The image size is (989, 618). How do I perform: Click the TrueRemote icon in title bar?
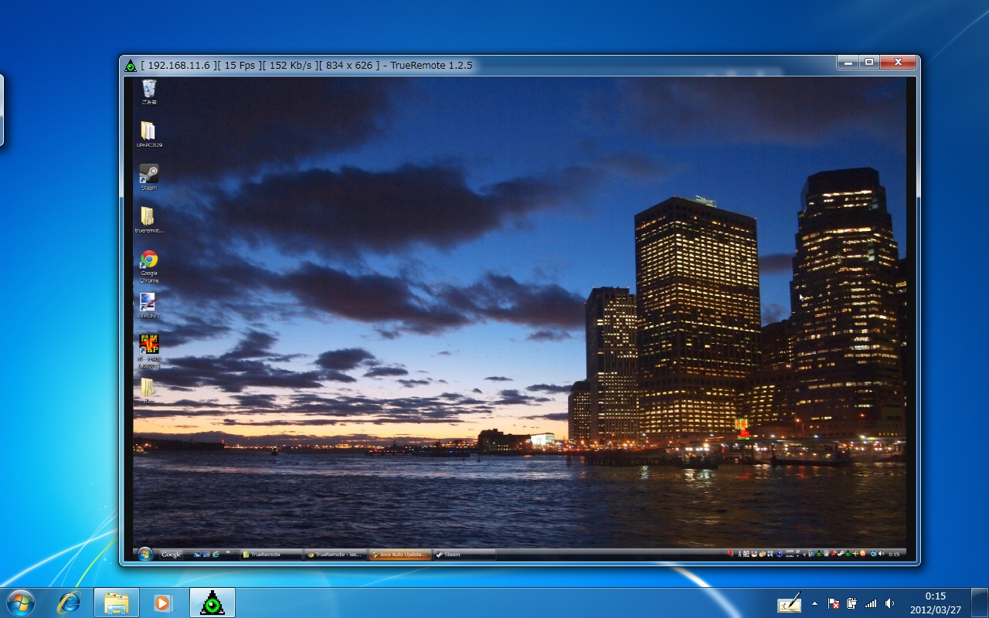[x=131, y=66]
